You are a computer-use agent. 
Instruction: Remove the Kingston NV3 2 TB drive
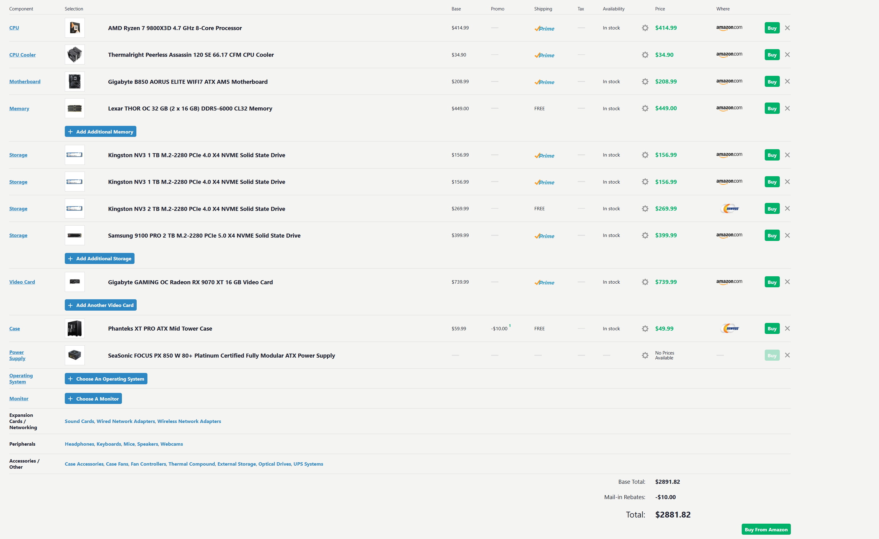pyautogui.click(x=787, y=208)
